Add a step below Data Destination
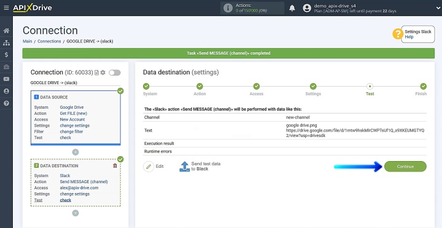442x228 pixels. point(76,213)
